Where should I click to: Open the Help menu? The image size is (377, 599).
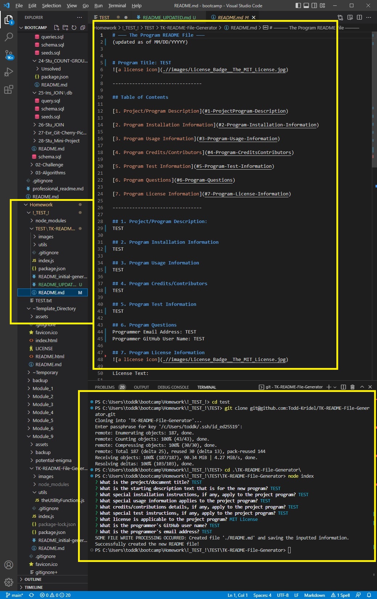point(136,5)
